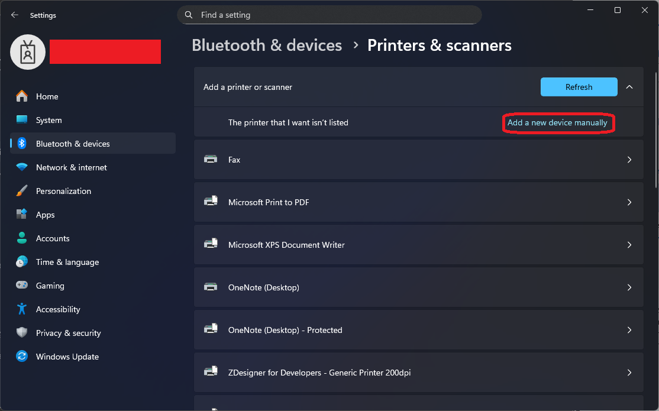Collapse the Add a printer or scanner section
Screen dimensions: 659x411
coord(629,87)
